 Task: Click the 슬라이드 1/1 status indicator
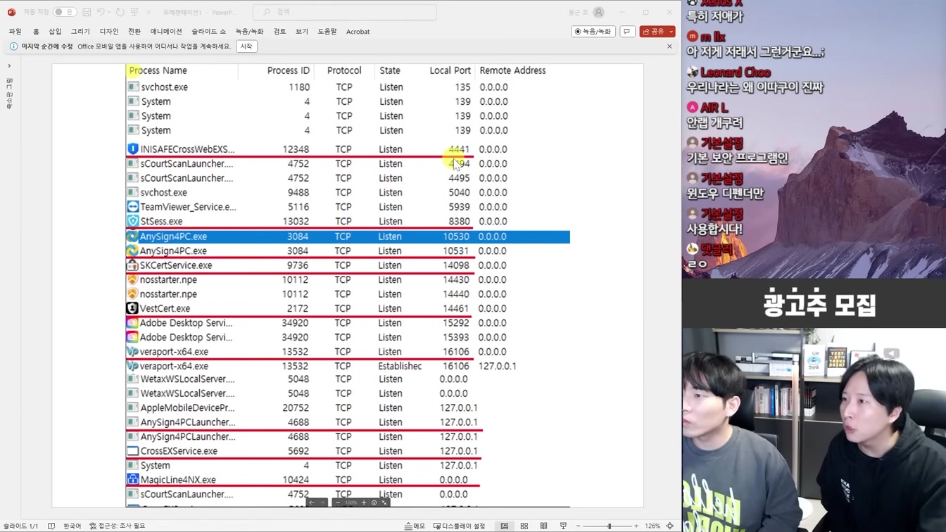click(x=20, y=526)
